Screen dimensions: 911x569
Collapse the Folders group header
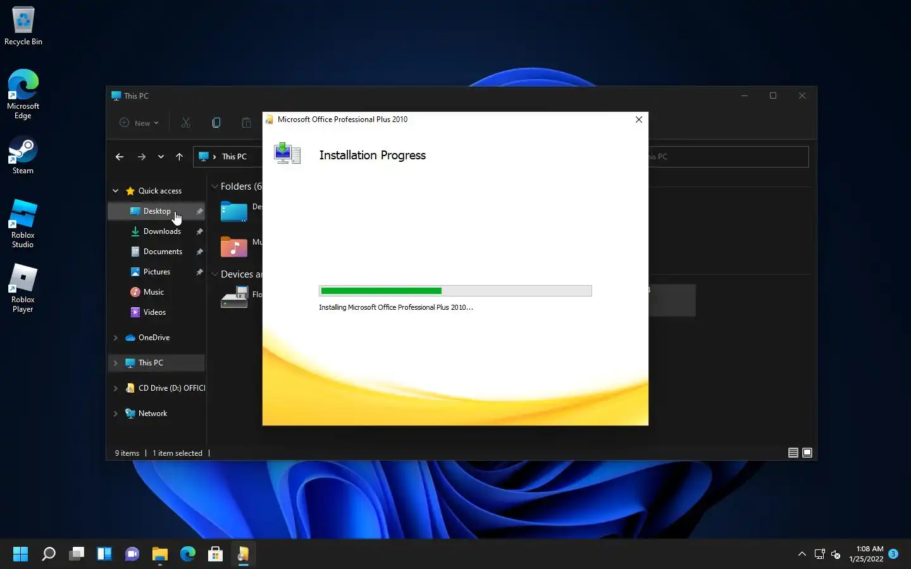coord(214,187)
